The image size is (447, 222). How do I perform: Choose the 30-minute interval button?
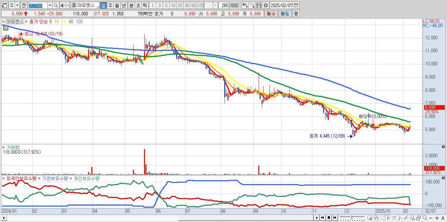coord(187,5)
